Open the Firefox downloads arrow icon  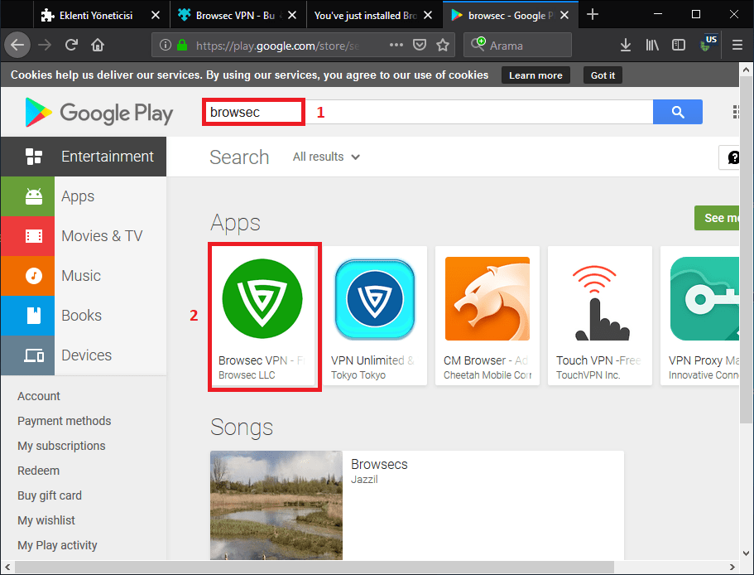point(626,45)
